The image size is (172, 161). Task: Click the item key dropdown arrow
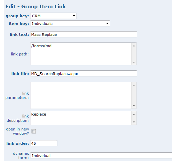(x=107, y=24)
